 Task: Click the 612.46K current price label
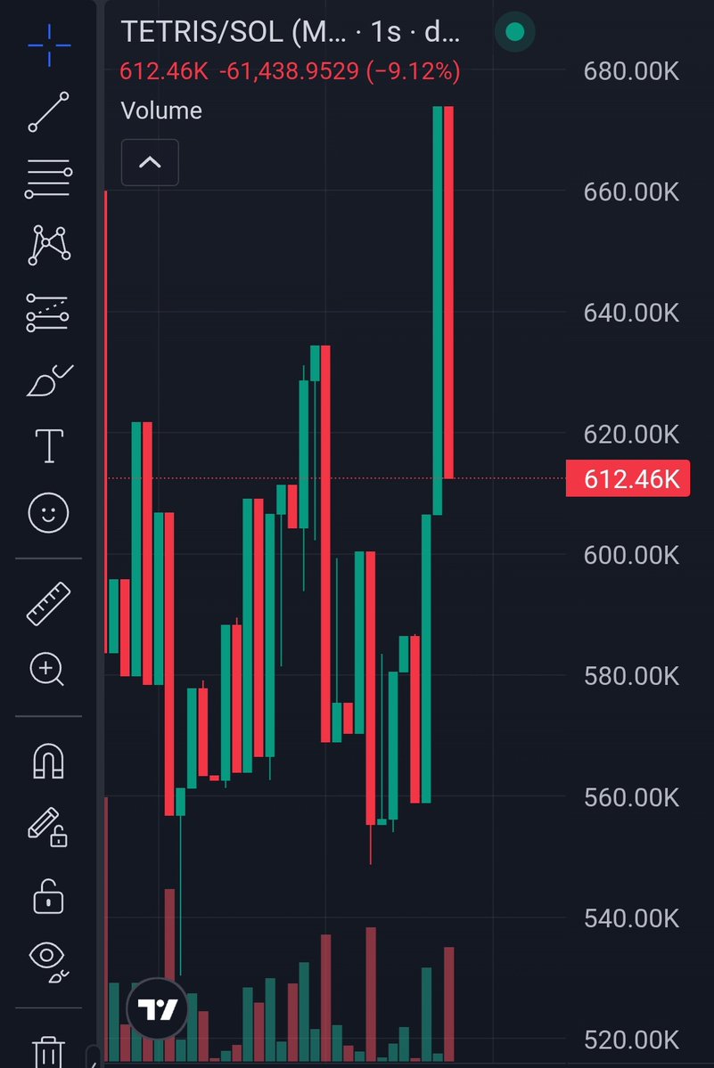pos(628,478)
